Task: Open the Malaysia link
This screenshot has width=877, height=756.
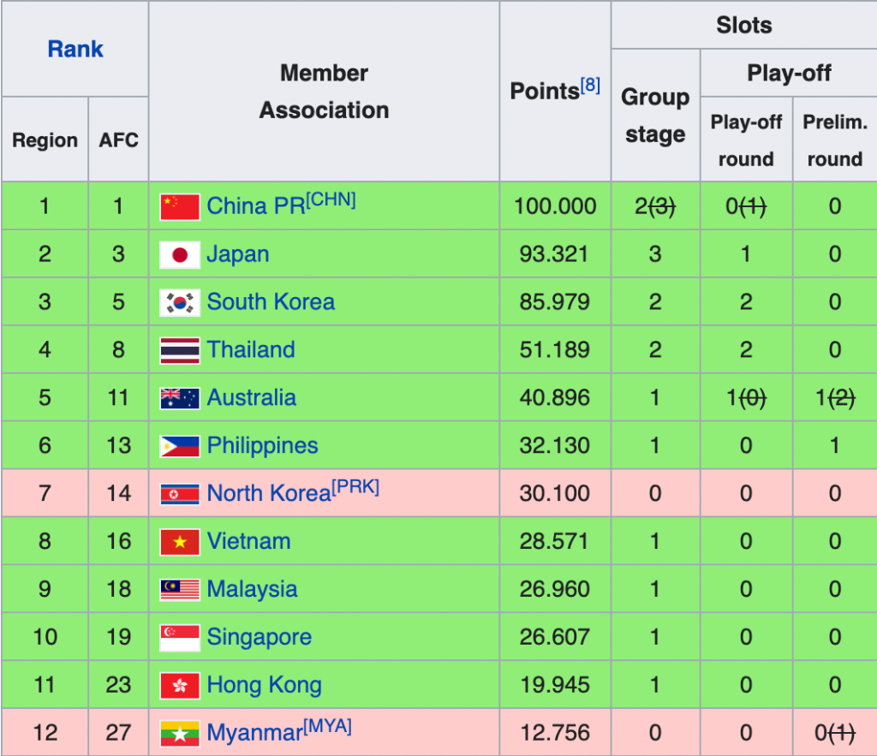Action: point(252,589)
